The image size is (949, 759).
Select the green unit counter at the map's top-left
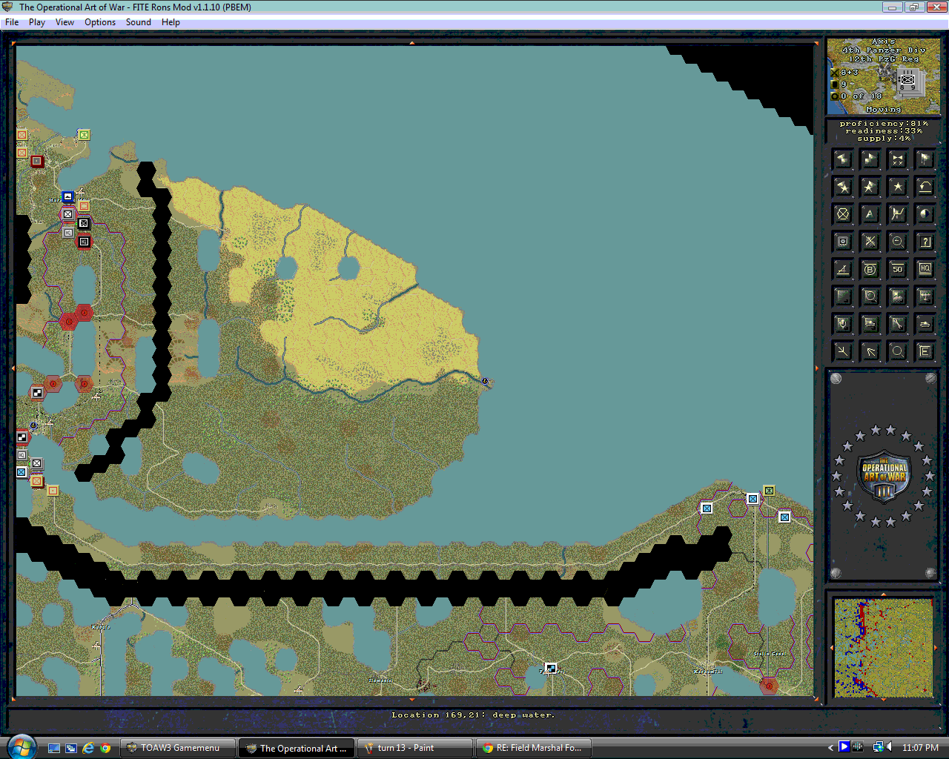coord(84,135)
